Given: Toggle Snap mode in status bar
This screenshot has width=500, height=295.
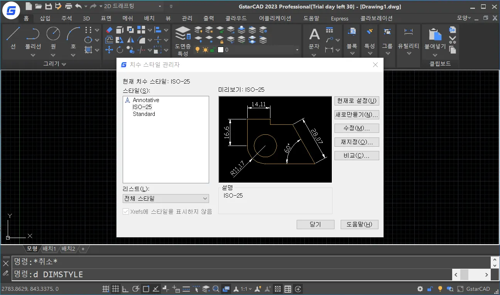Looking at the screenshot, I should pos(105,289).
